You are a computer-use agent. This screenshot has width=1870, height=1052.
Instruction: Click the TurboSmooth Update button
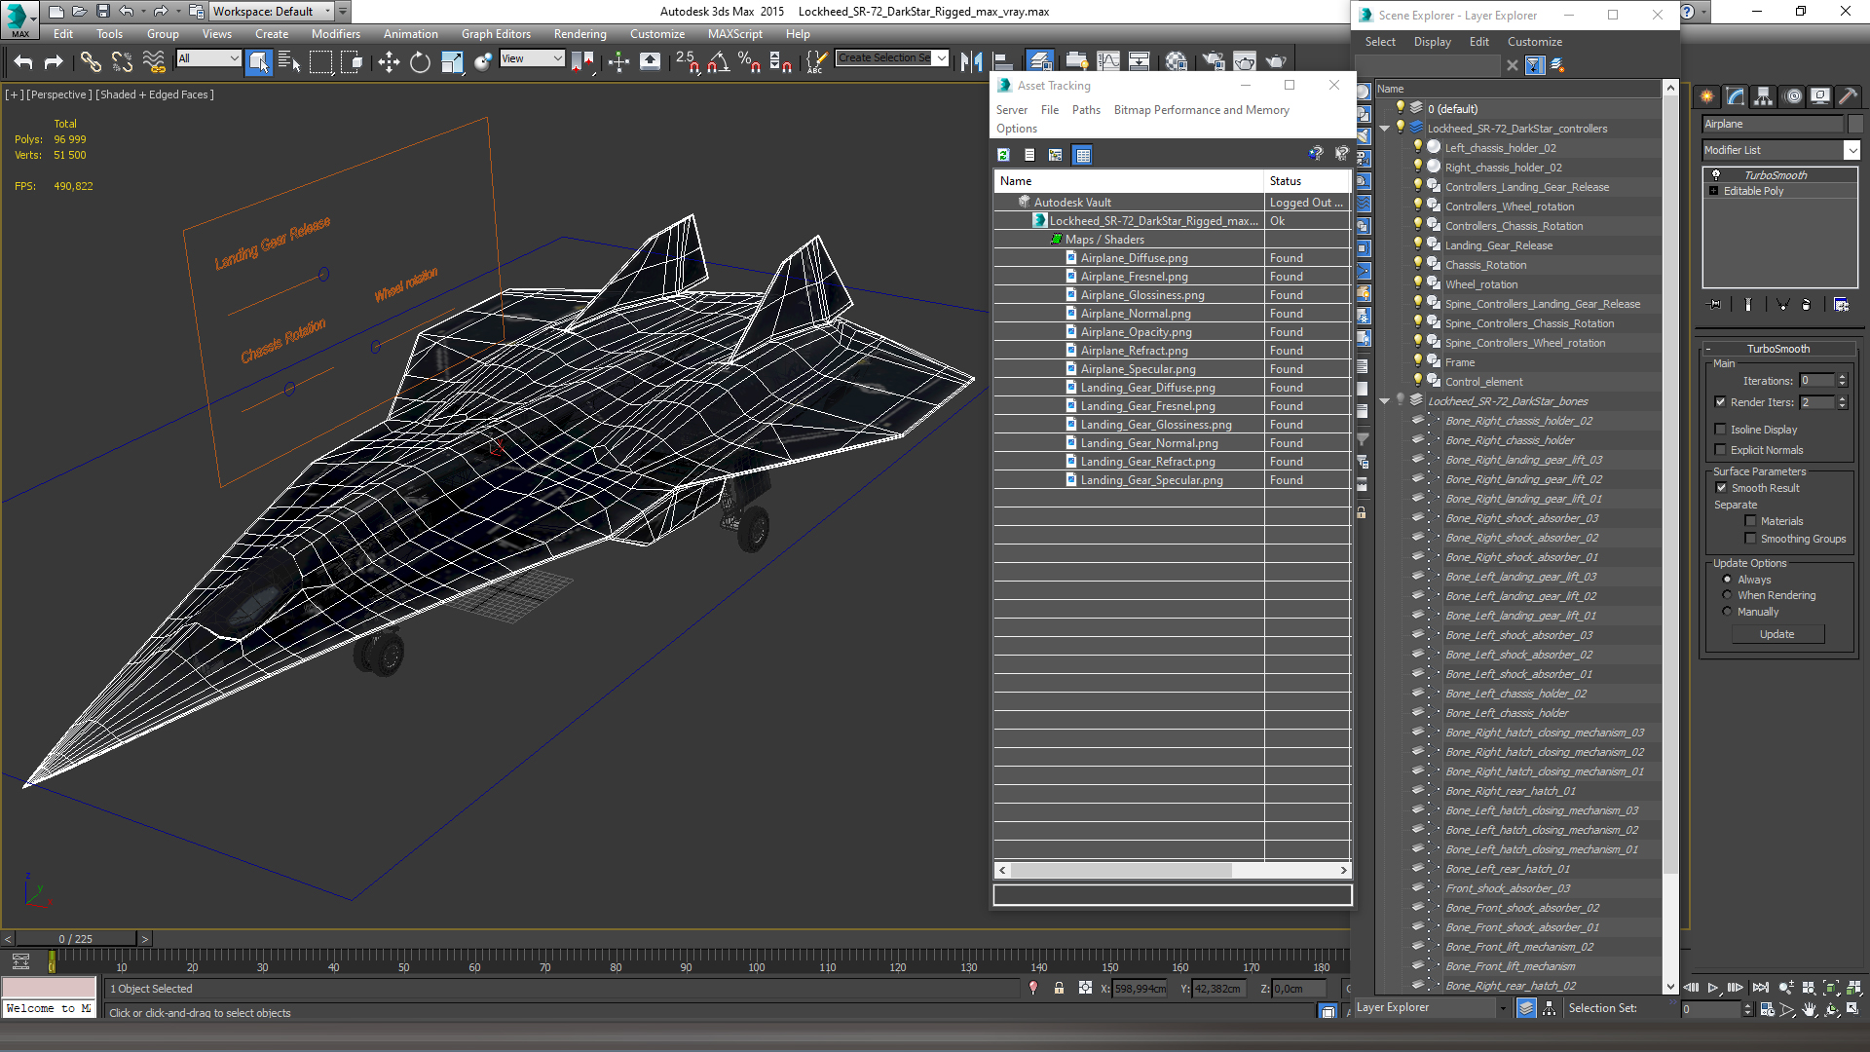point(1776,634)
